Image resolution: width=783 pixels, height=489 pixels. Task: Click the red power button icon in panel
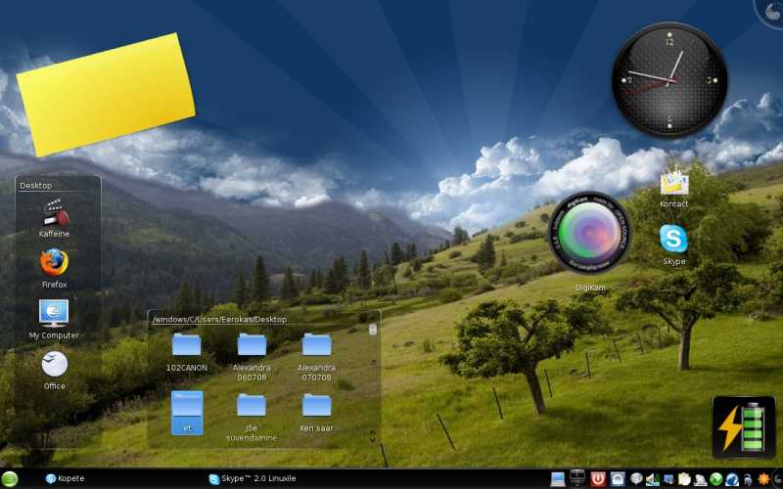(x=598, y=479)
